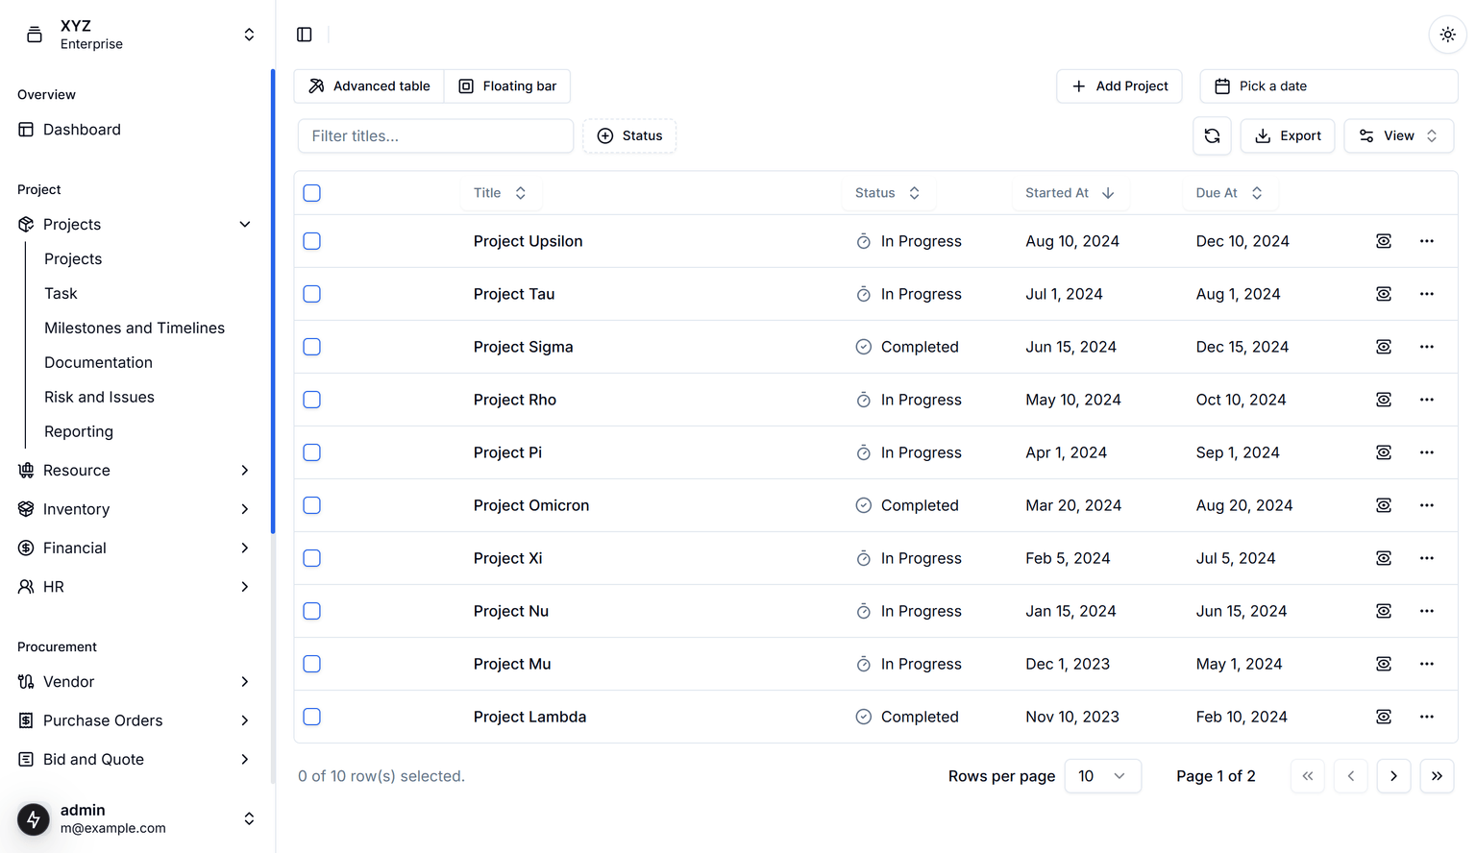The height and width of the screenshot is (853, 1476).
Task: Open Milestones and Timelines in the sidebar
Action: coord(135,329)
